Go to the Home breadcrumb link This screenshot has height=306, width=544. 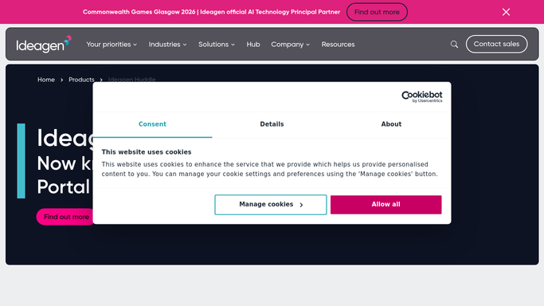coord(46,80)
